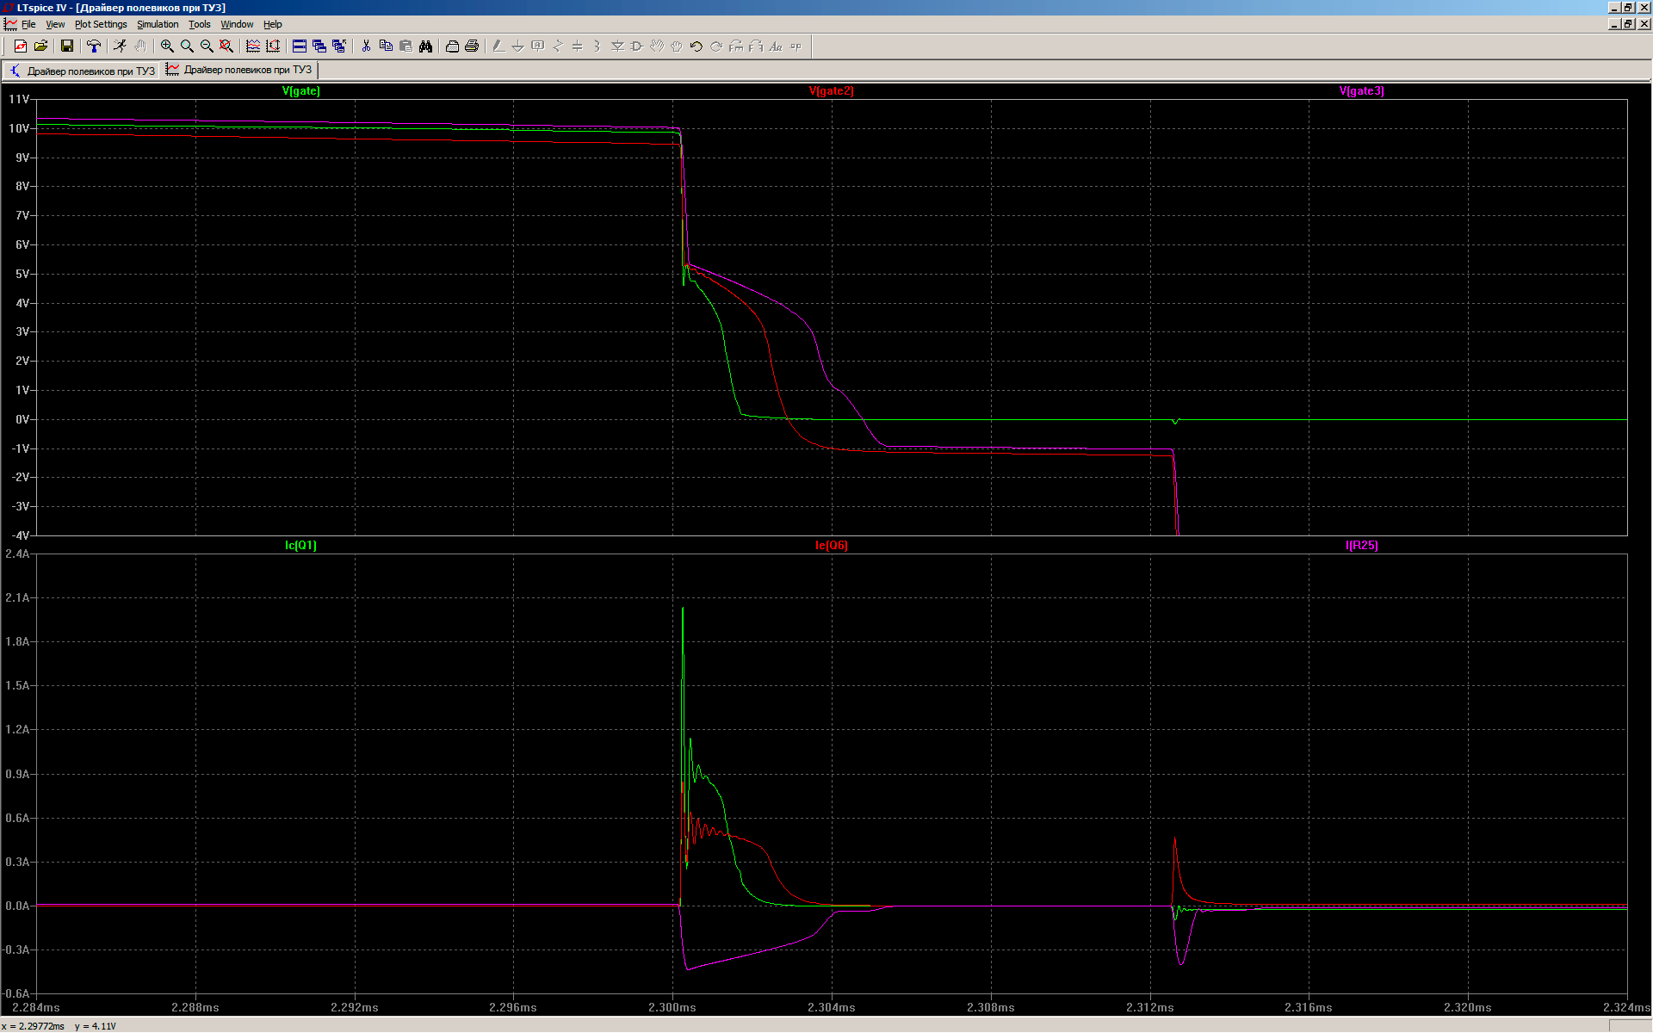Click the I(R25) trace label
The height and width of the screenshot is (1033, 1653).
pos(1362,546)
